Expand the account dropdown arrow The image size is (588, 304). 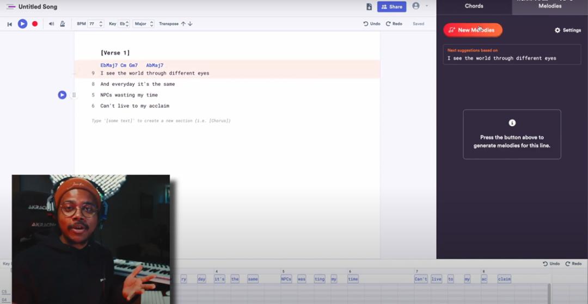[426, 6]
